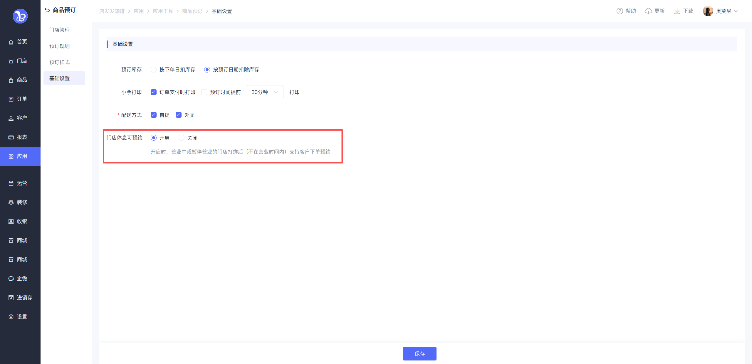
Task: Open the 设置 gear icon in sidebar
Action: pyautogui.click(x=11, y=317)
